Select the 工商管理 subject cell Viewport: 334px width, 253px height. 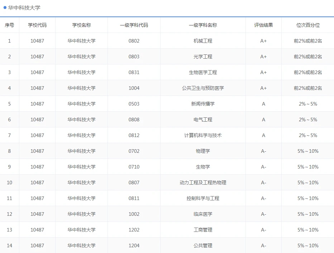point(203,230)
